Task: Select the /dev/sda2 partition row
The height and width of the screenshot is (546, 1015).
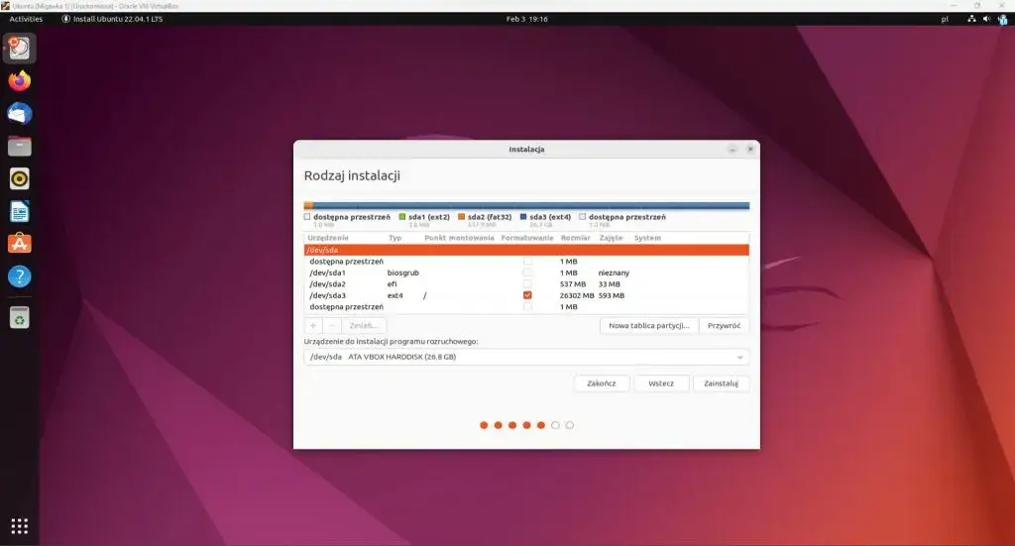Action: pyautogui.click(x=526, y=284)
